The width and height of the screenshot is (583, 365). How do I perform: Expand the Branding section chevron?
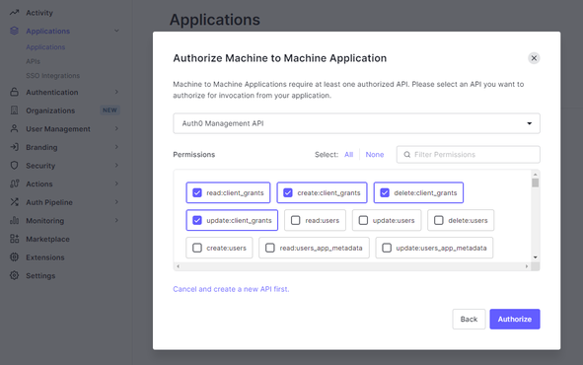pyautogui.click(x=116, y=147)
